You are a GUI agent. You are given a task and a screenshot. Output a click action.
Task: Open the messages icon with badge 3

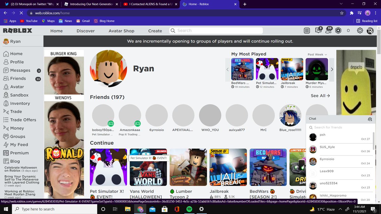pyautogui.click(x=318, y=30)
